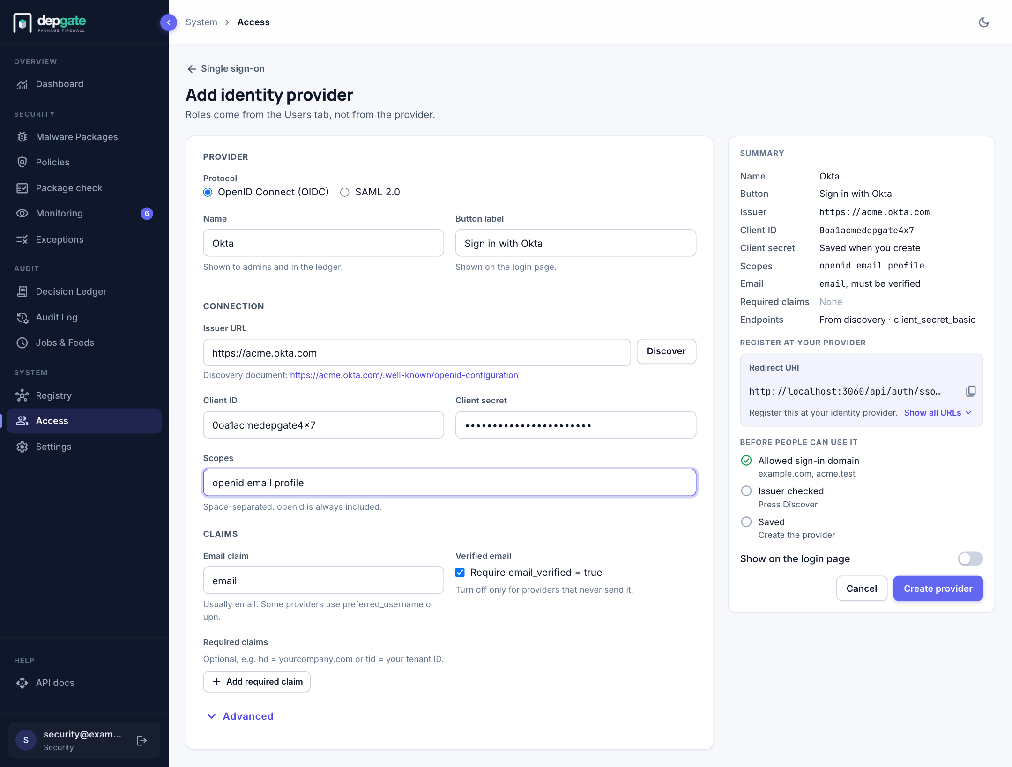Select SAML 2.0 protocol
1012x767 pixels.
pos(345,192)
